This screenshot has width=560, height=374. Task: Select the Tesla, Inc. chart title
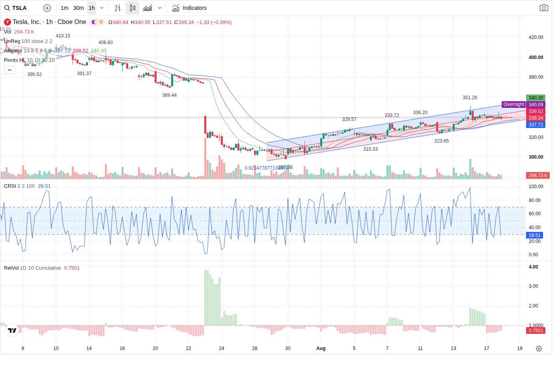pos(49,22)
